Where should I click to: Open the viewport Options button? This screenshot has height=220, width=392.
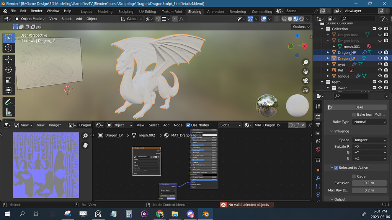[x=301, y=27]
